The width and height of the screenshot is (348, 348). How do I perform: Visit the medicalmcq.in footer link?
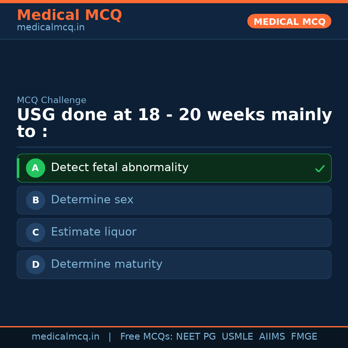pyautogui.click(x=66, y=336)
